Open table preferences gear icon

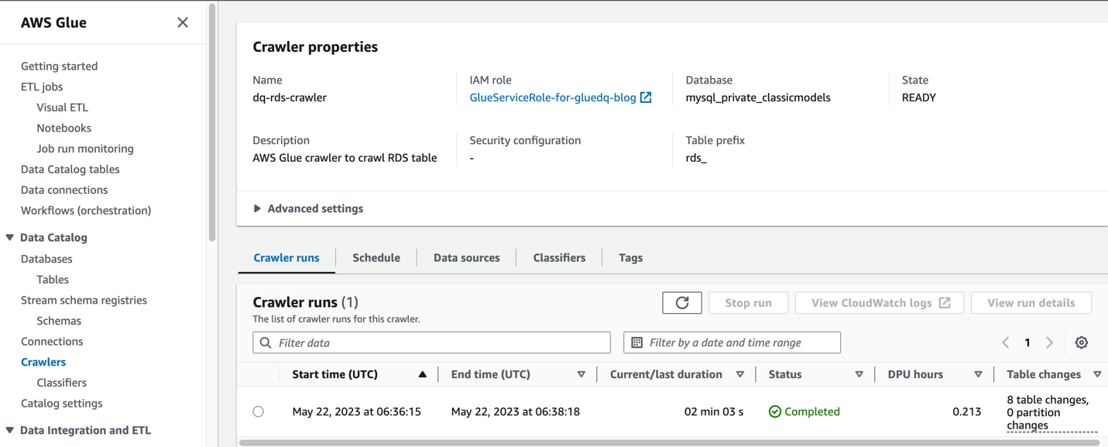tap(1082, 342)
